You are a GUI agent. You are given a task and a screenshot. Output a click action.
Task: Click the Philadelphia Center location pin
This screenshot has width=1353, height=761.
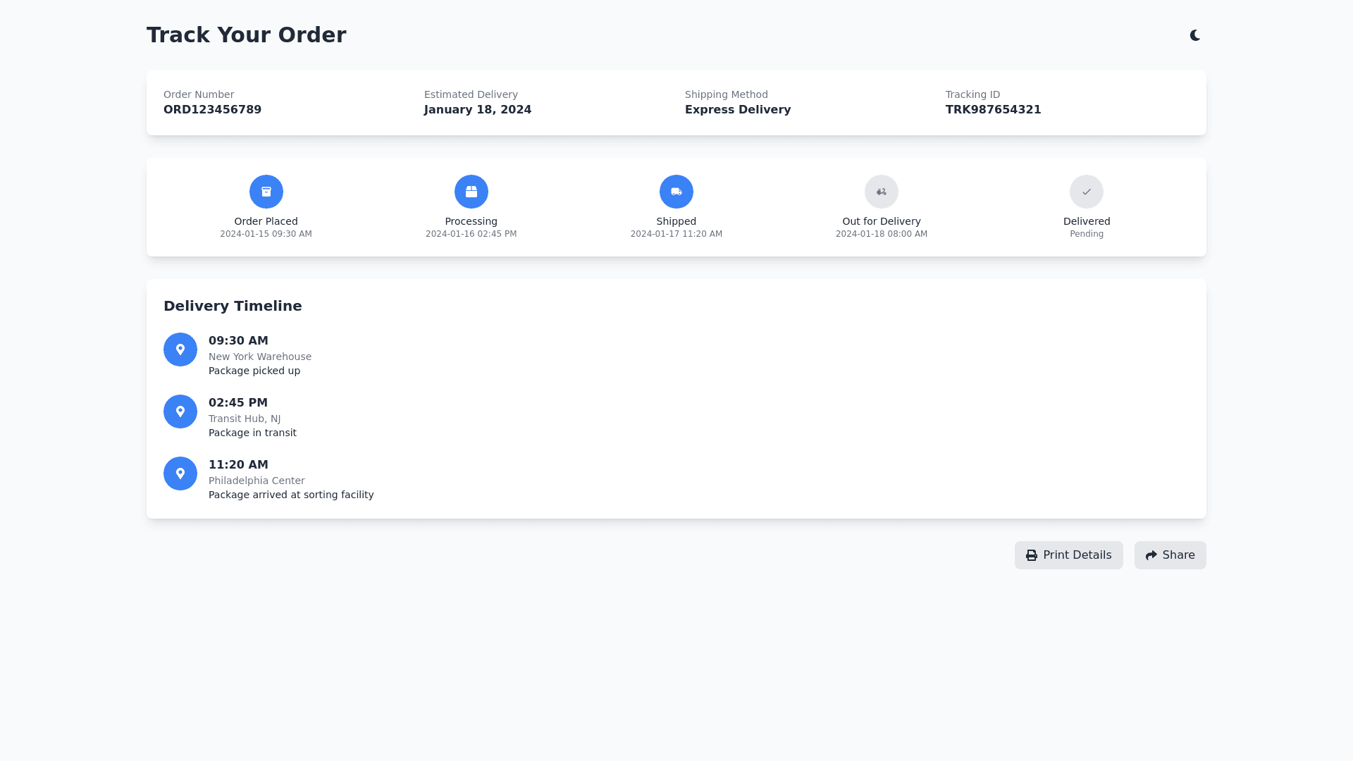tap(180, 474)
